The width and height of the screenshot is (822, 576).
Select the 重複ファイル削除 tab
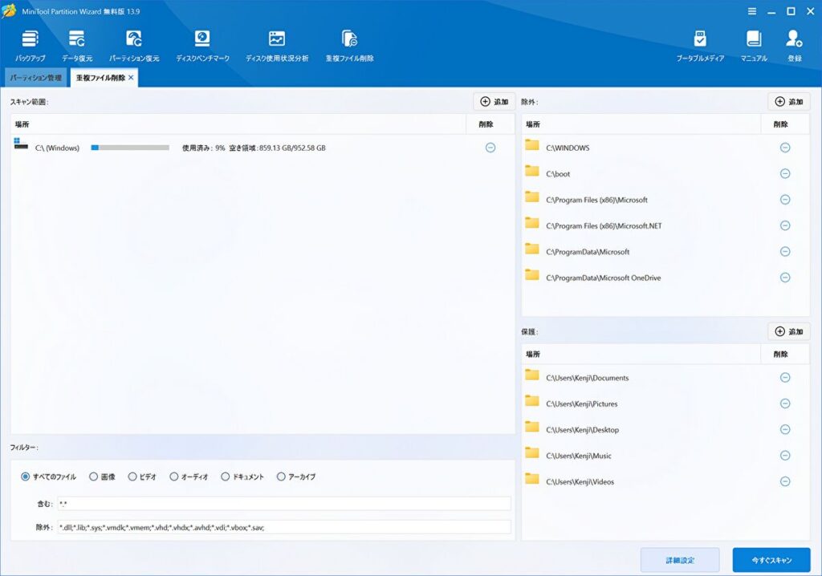click(100, 78)
